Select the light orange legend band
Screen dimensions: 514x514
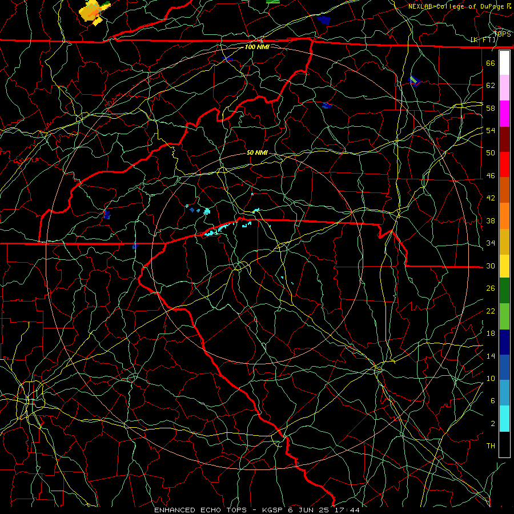click(x=504, y=216)
